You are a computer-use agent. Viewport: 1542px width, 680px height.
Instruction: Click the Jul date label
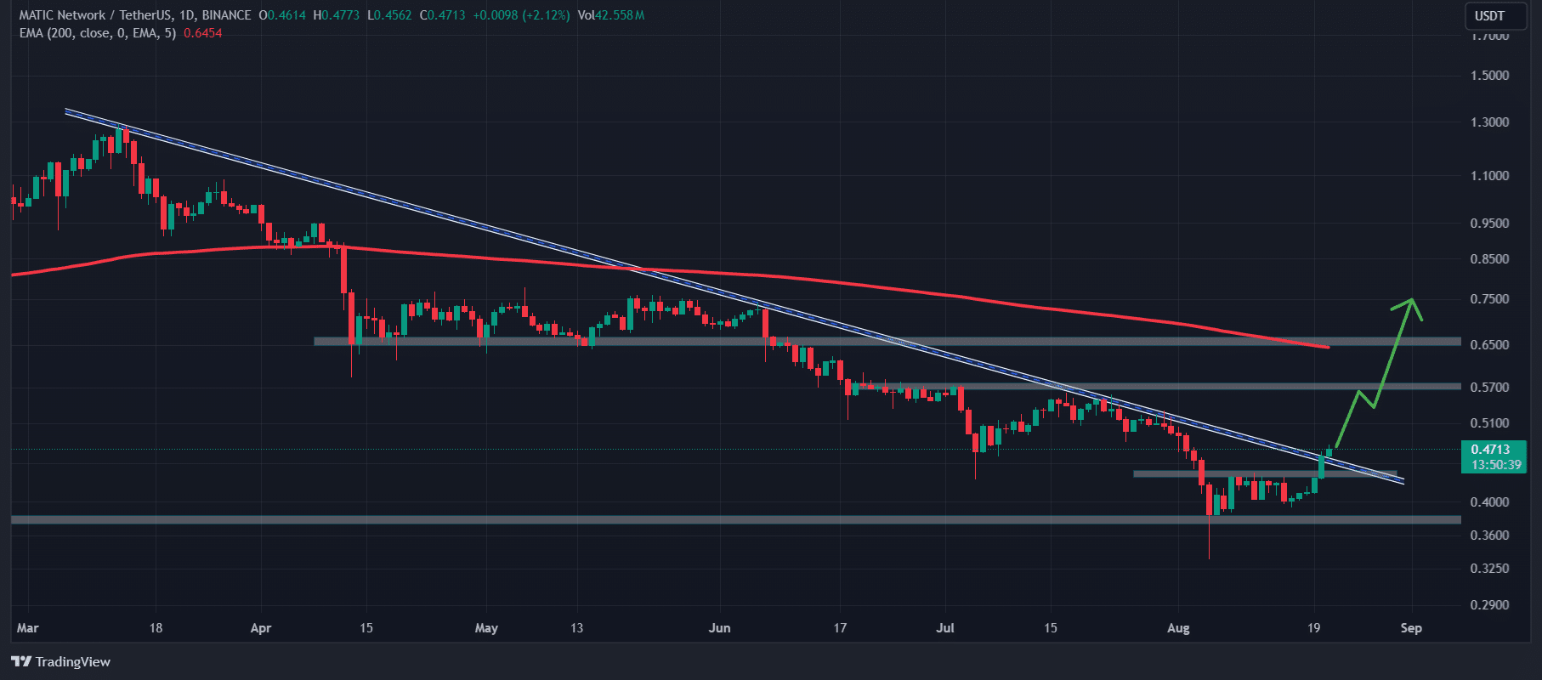point(945,627)
